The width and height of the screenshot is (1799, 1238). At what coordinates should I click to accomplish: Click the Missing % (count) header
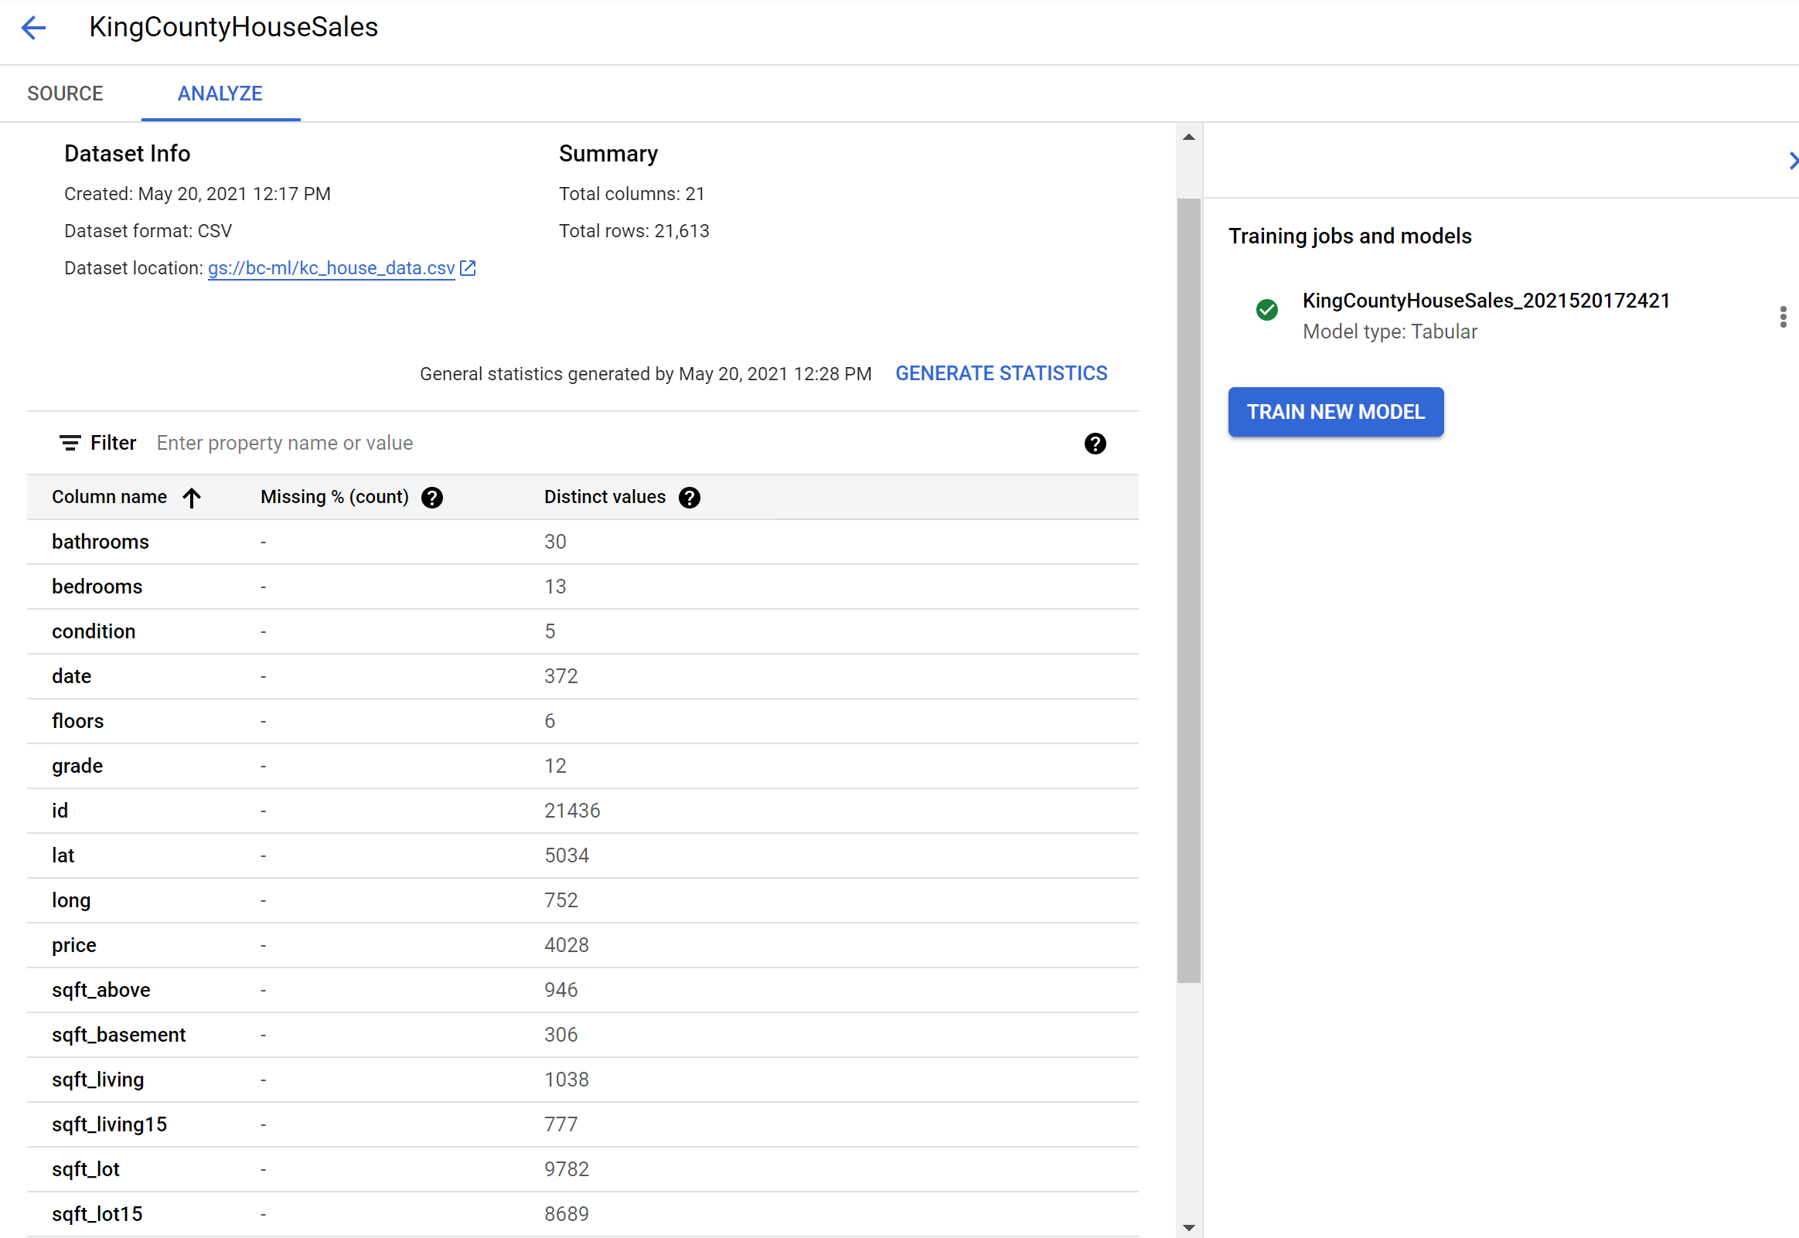tap(334, 497)
